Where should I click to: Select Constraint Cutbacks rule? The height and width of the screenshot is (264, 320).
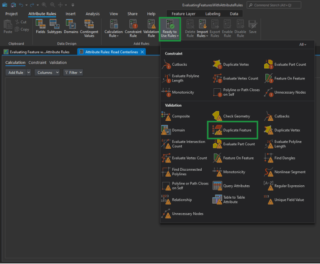[175, 65]
